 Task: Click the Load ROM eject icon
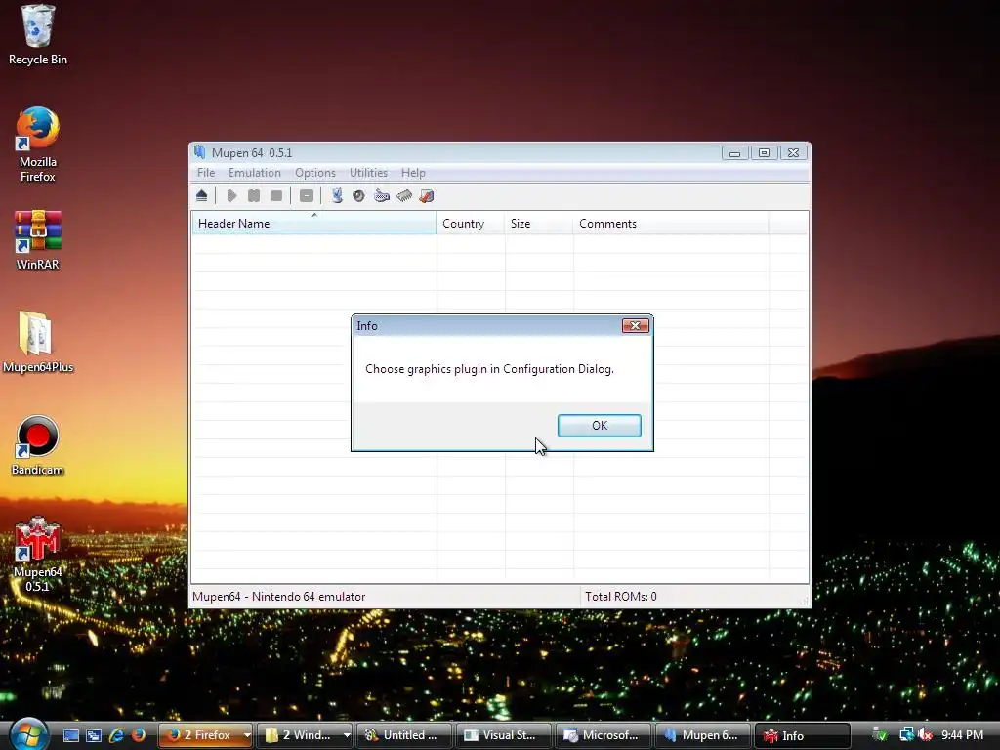click(x=202, y=195)
